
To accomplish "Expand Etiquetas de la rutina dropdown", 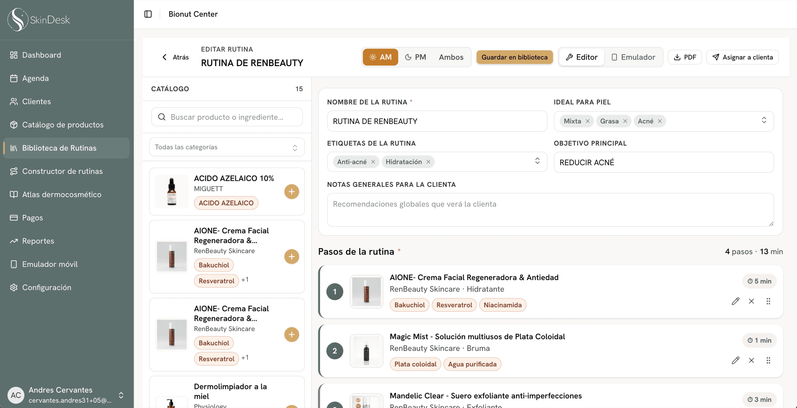I will [x=537, y=161].
